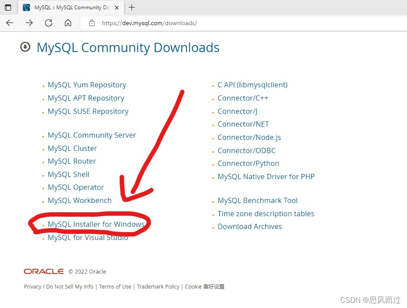Open MySQL APT Repository link
The image size is (407, 308).
point(86,98)
